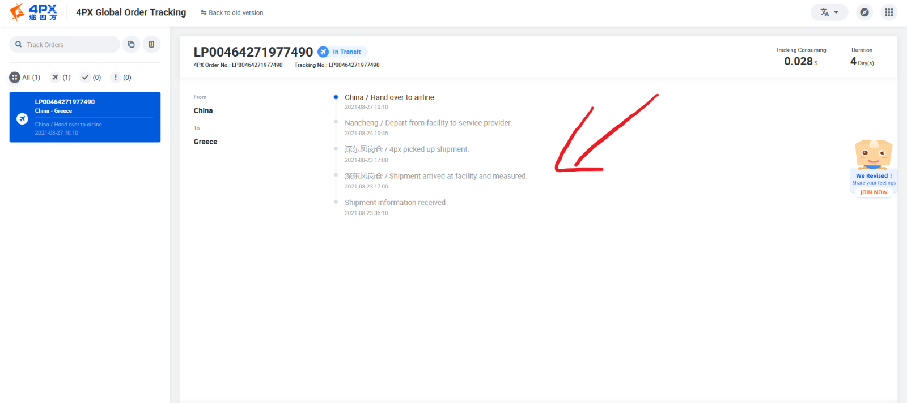Click Shipment information received event
This screenshot has width=907, height=403.
tap(395, 203)
